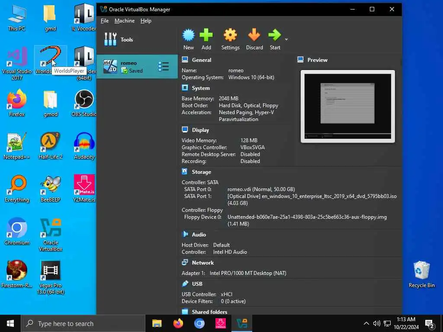Open the Machine menu

click(x=125, y=21)
